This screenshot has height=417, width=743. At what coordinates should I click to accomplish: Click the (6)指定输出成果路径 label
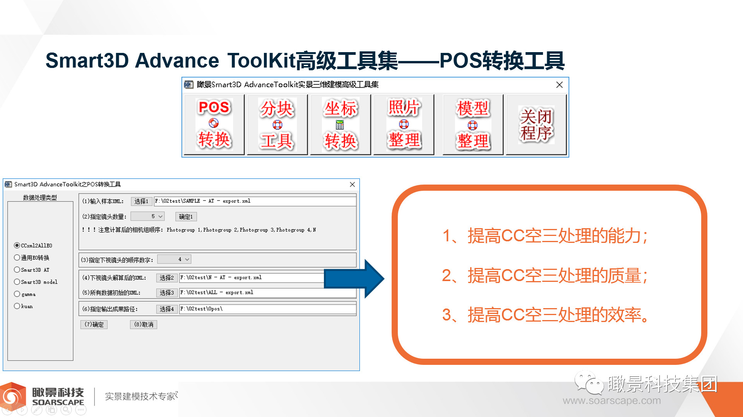point(110,309)
